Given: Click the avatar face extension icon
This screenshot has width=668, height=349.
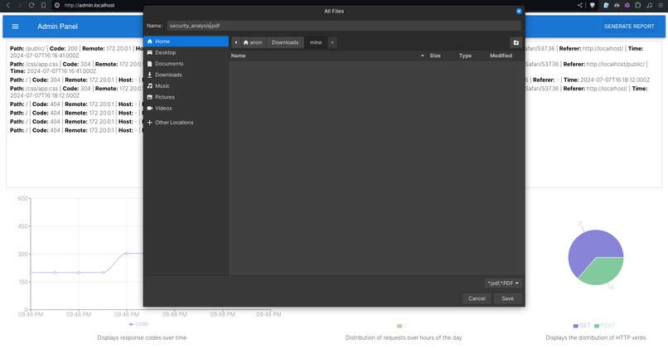Looking at the screenshot, I should tap(617, 5).
